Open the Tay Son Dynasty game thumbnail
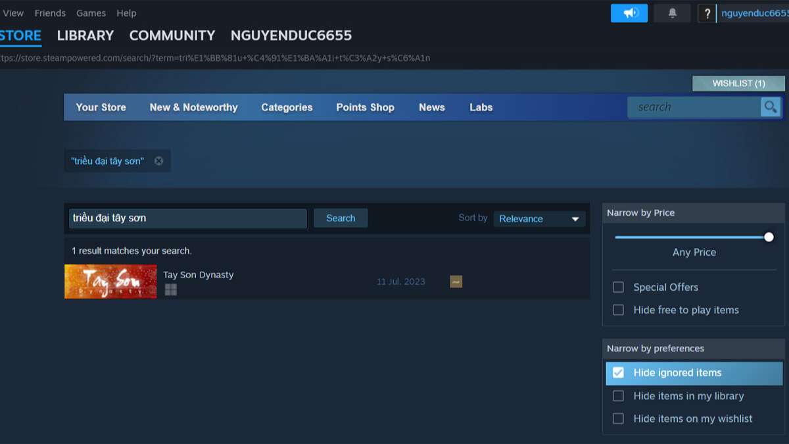This screenshot has width=789, height=444. pyautogui.click(x=110, y=282)
